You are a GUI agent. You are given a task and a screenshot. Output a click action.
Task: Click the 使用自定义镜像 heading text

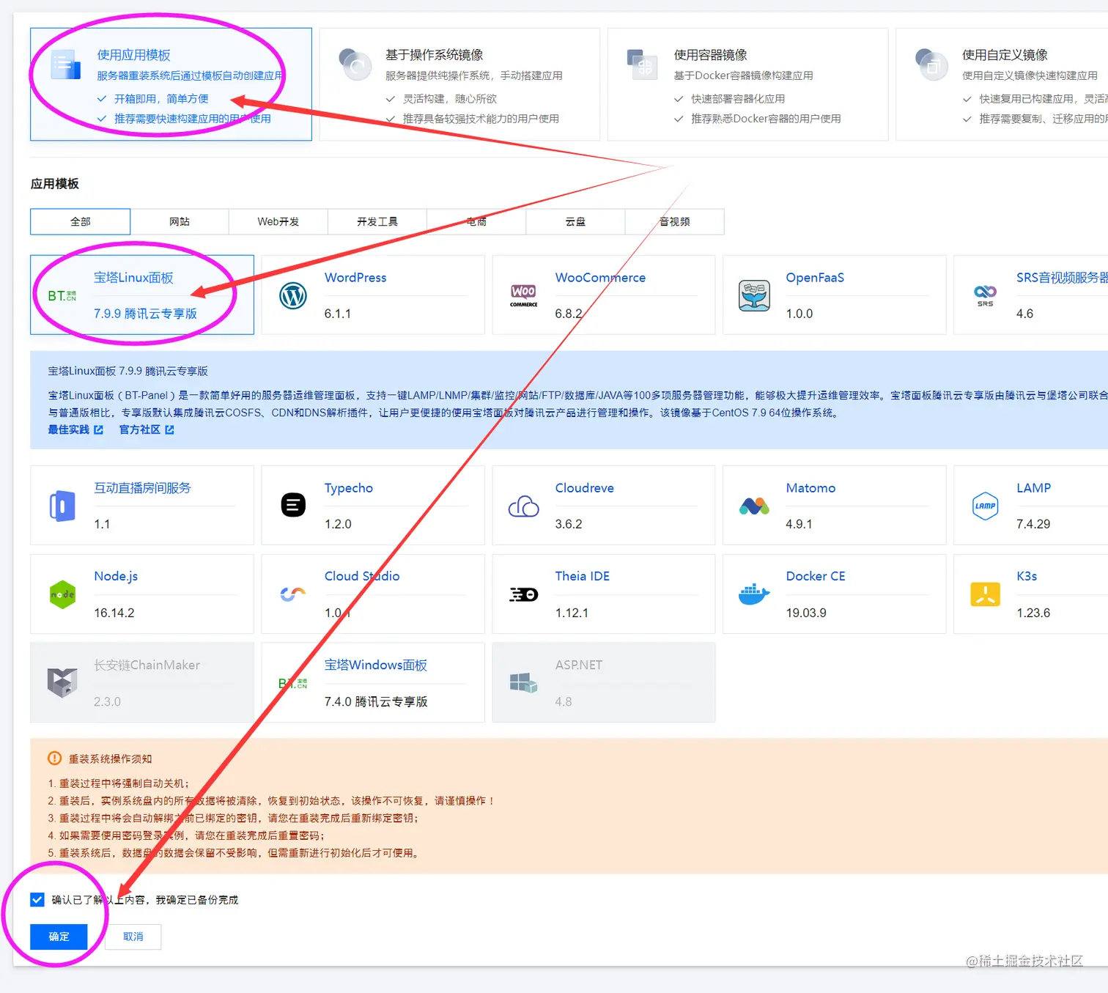pos(1005,55)
